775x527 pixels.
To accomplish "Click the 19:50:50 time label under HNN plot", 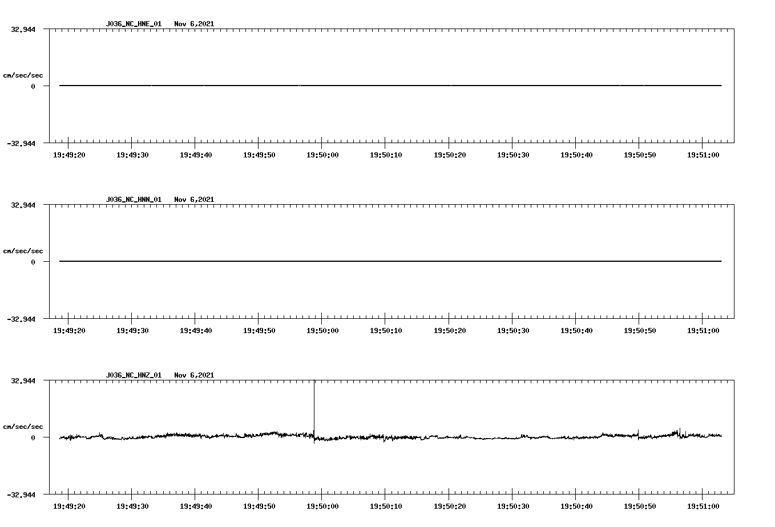I will pos(640,330).
